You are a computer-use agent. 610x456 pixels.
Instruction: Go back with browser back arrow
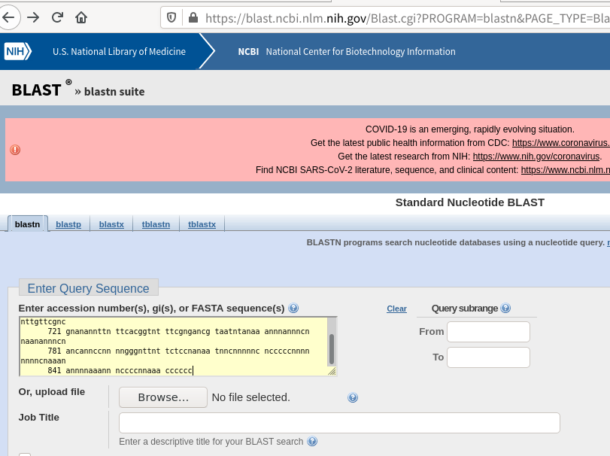8,17
